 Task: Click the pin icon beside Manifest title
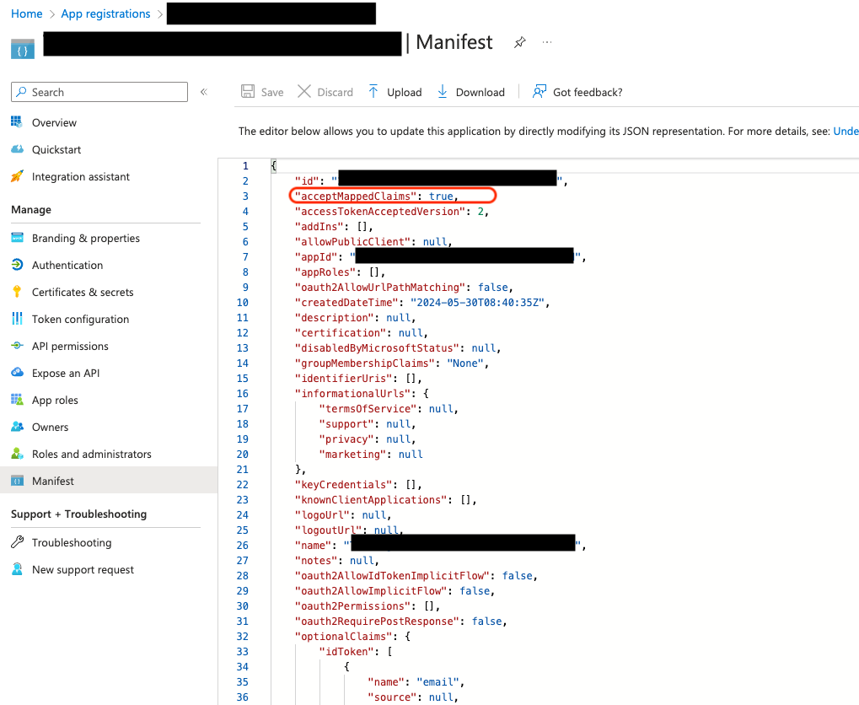tap(520, 43)
